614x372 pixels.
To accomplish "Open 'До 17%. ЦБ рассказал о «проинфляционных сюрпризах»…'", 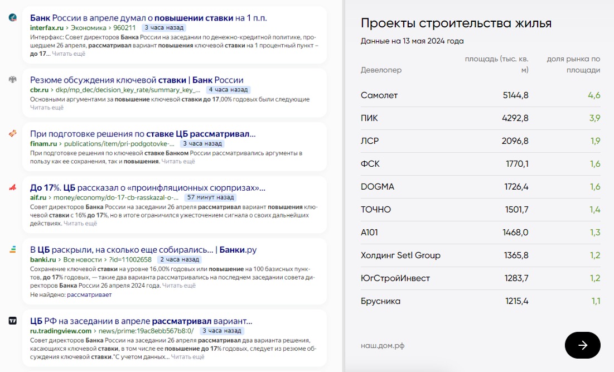I will pyautogui.click(x=148, y=188).
